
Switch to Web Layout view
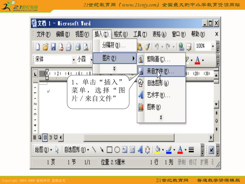pos(40,138)
